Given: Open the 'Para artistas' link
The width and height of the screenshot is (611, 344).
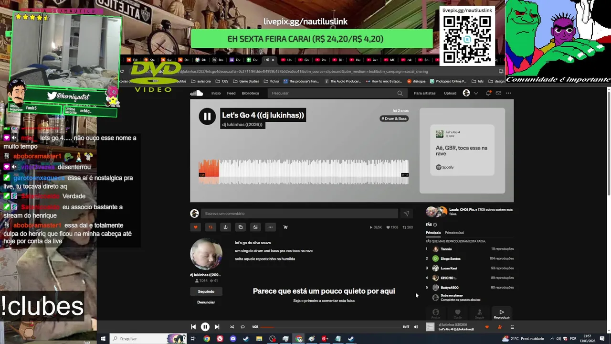Looking at the screenshot, I should click(x=424, y=93).
